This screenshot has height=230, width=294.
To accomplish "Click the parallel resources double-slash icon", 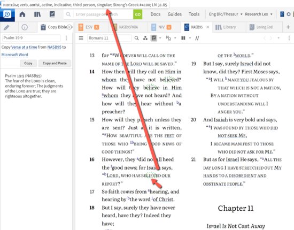I will pos(197,39).
